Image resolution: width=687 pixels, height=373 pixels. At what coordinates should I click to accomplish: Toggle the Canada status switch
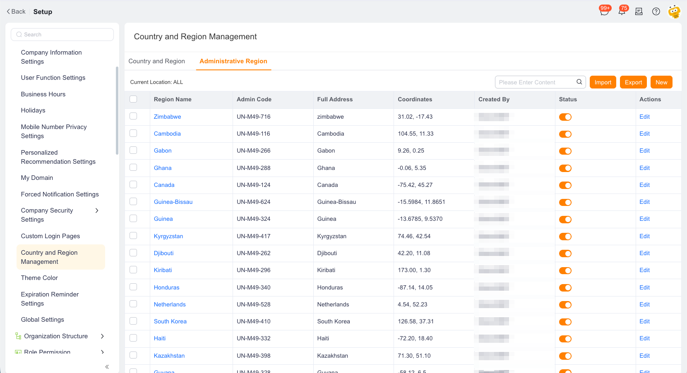click(565, 185)
